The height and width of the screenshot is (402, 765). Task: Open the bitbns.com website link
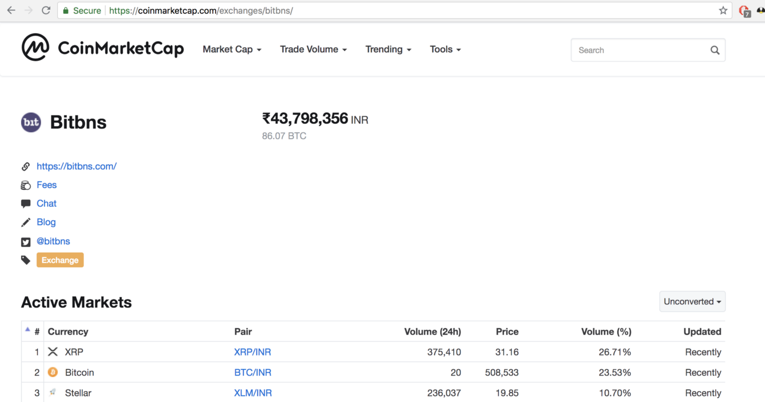pos(76,166)
